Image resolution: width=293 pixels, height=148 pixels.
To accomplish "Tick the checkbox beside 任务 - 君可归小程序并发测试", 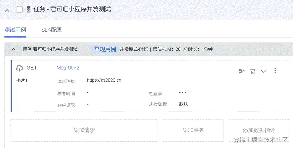I will point(20,9).
